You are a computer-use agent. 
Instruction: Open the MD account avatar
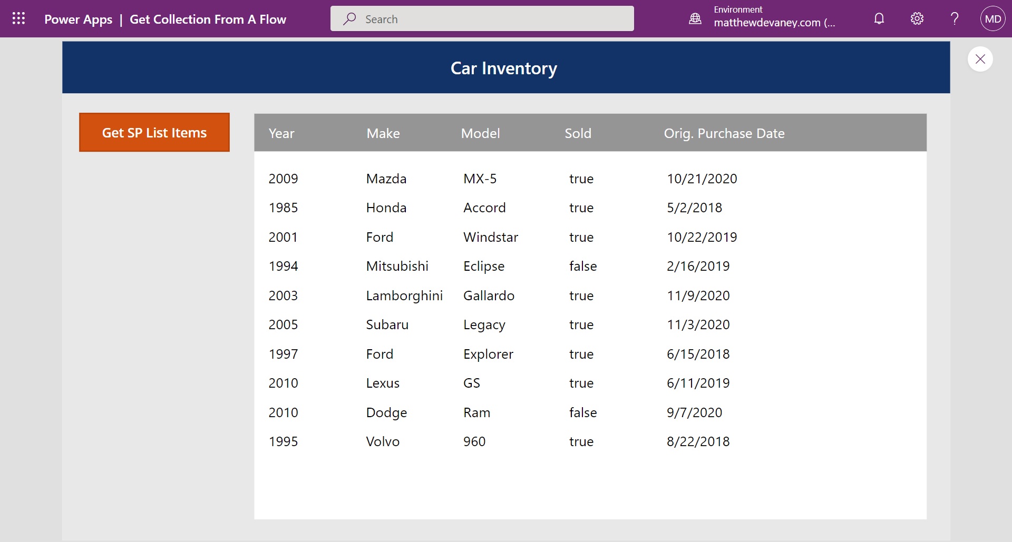pos(992,18)
